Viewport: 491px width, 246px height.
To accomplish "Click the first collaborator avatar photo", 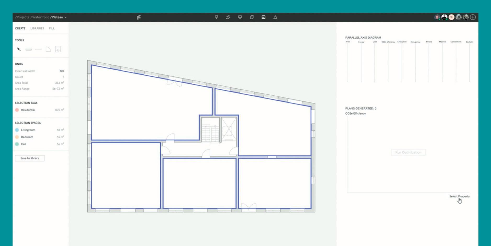I will click(x=437, y=17).
